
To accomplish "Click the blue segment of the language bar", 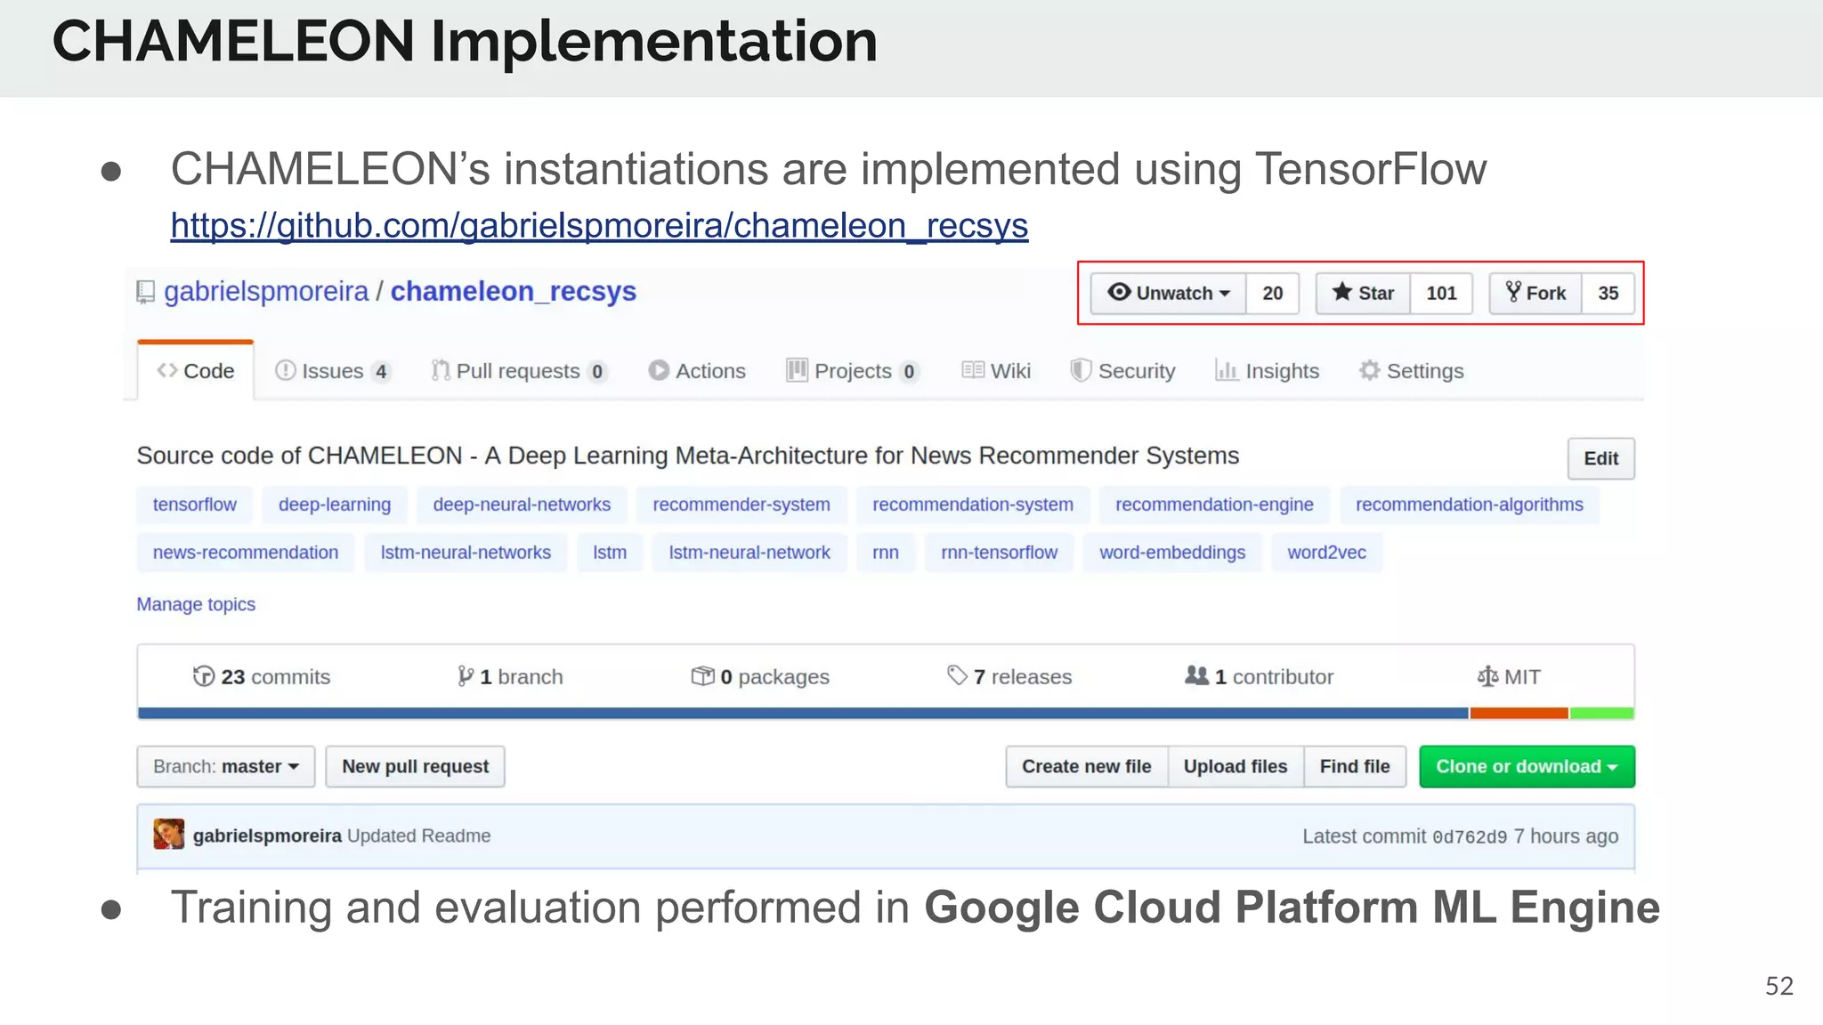I will coord(803,713).
